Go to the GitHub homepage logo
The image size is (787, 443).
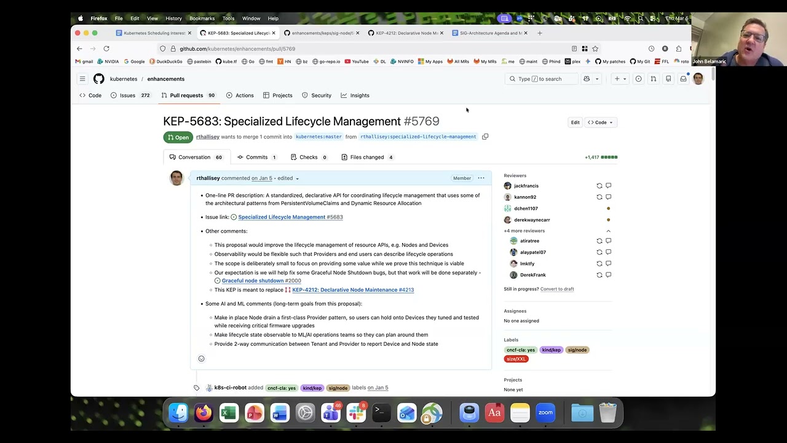[x=99, y=79]
